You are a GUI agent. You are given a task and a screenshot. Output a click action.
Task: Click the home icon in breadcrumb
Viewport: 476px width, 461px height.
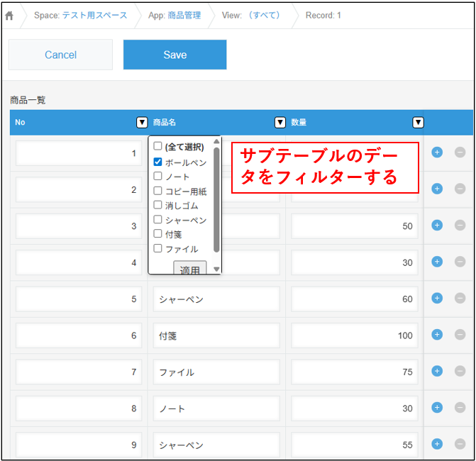pos(10,16)
